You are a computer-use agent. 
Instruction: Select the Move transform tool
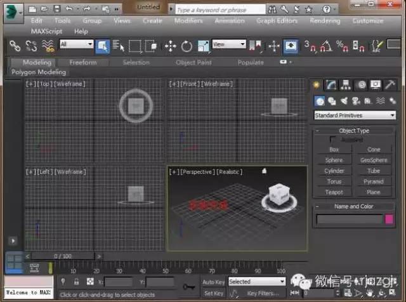click(170, 46)
